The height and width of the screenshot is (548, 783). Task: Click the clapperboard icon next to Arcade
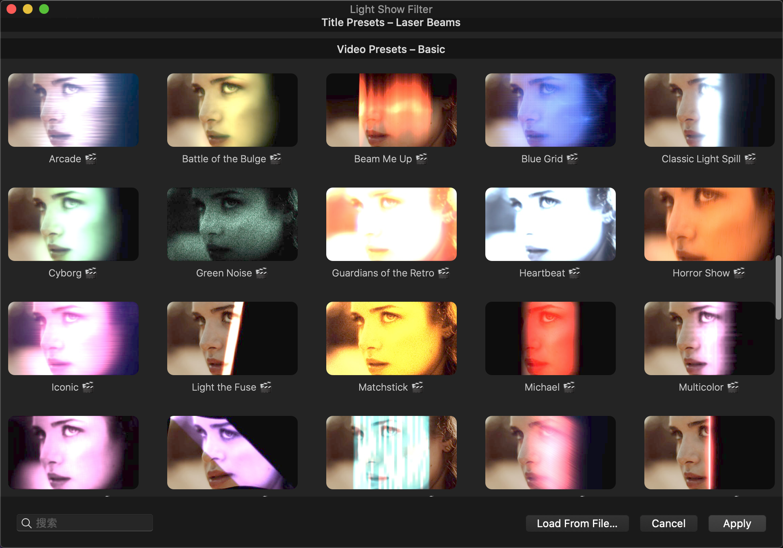91,159
